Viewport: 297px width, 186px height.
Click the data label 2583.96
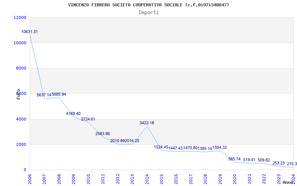coord(103,134)
